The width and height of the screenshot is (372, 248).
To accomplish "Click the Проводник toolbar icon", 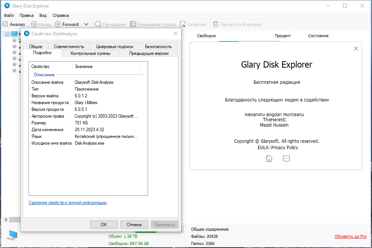I will pos(98,24).
